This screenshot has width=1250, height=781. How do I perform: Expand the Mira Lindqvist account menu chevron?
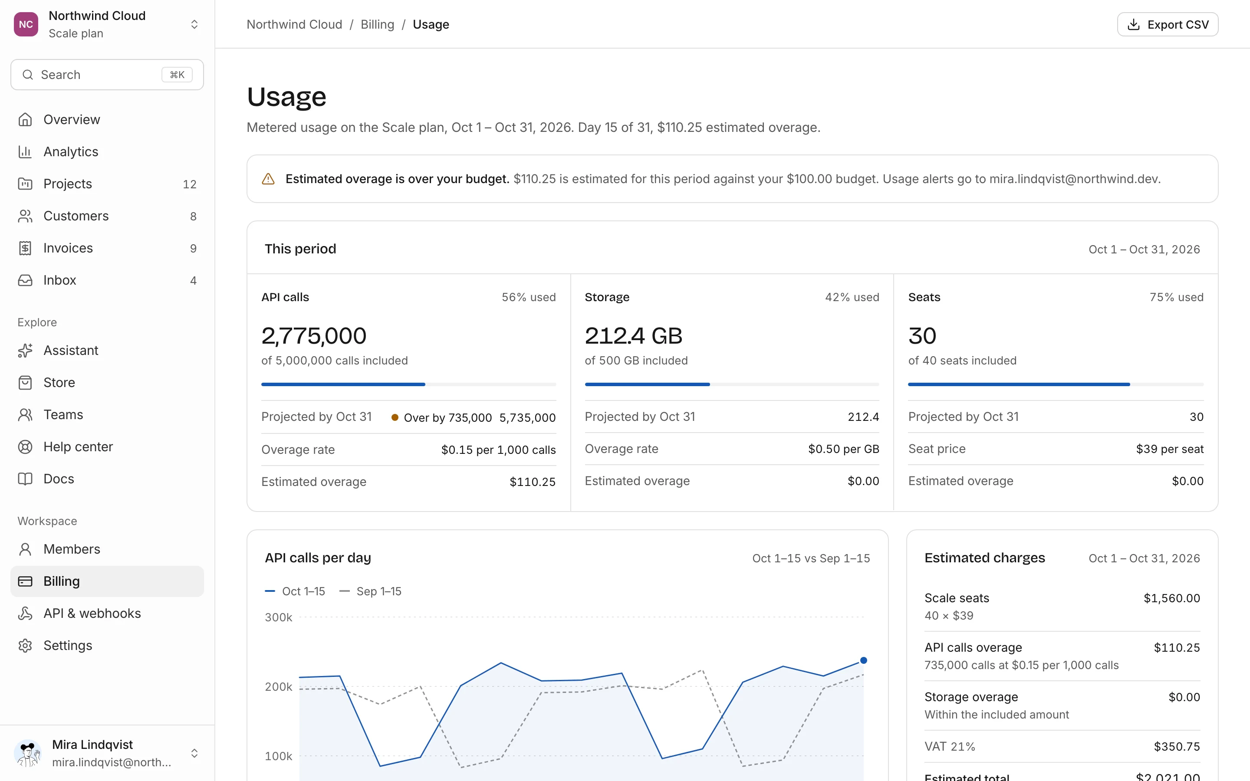click(x=194, y=753)
